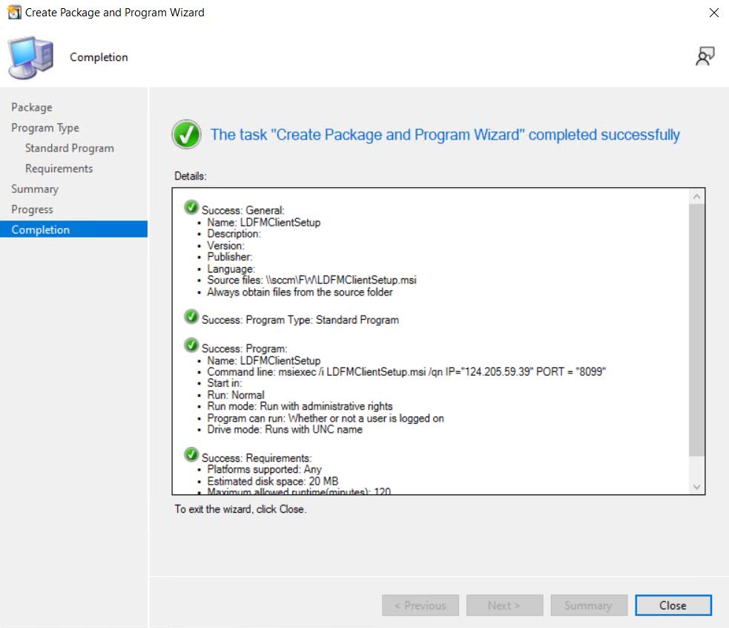Click the Summary button in bottom row
The width and height of the screenshot is (729, 628).
587,605
